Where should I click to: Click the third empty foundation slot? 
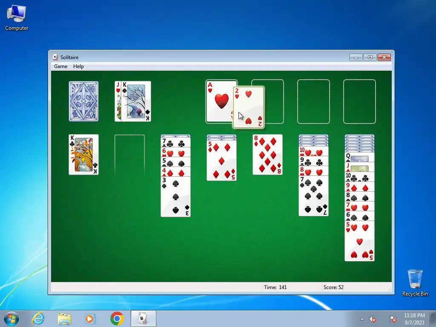(313, 101)
